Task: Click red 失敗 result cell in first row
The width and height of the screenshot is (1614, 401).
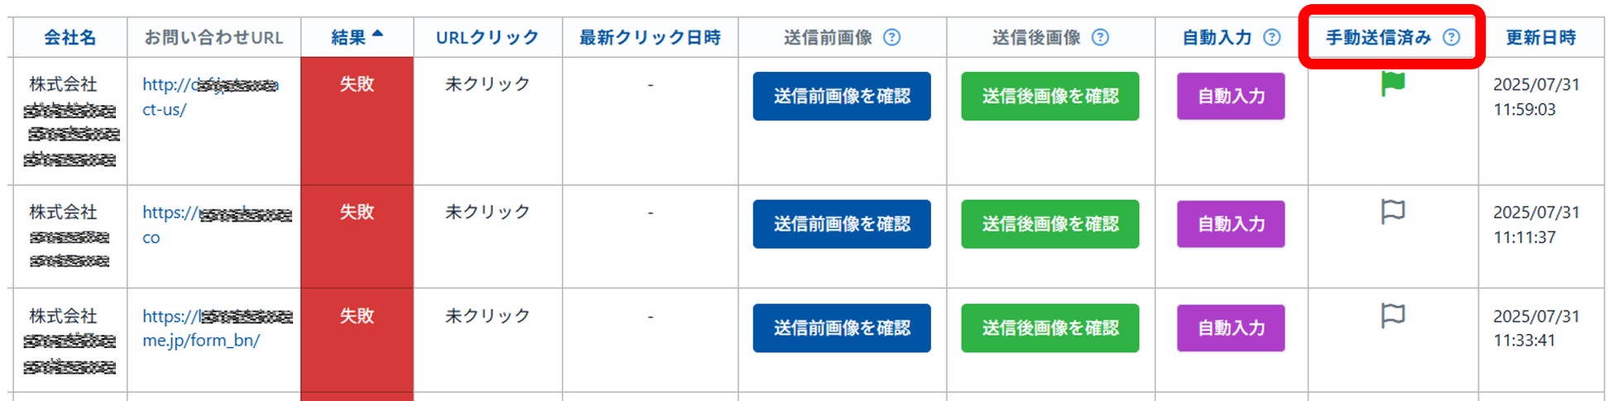Action: click(357, 121)
